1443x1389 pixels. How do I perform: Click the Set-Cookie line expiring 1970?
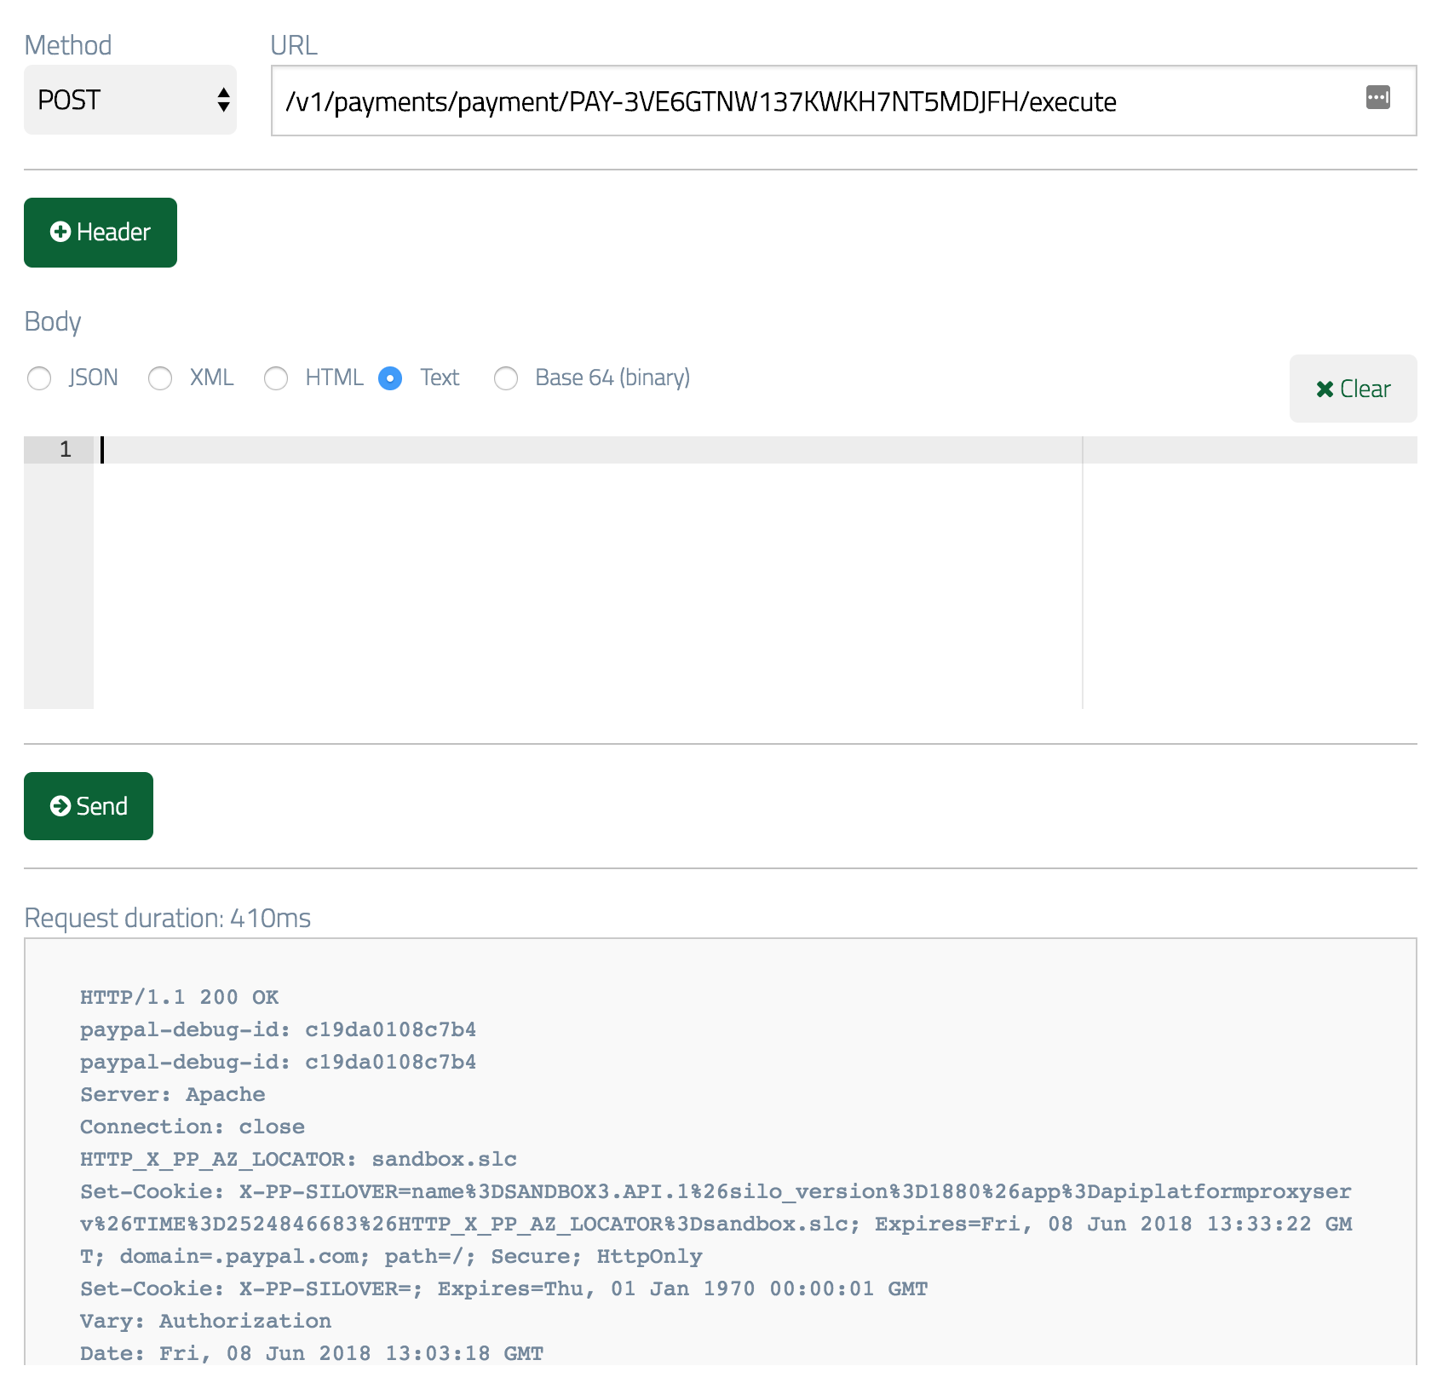[503, 1288]
